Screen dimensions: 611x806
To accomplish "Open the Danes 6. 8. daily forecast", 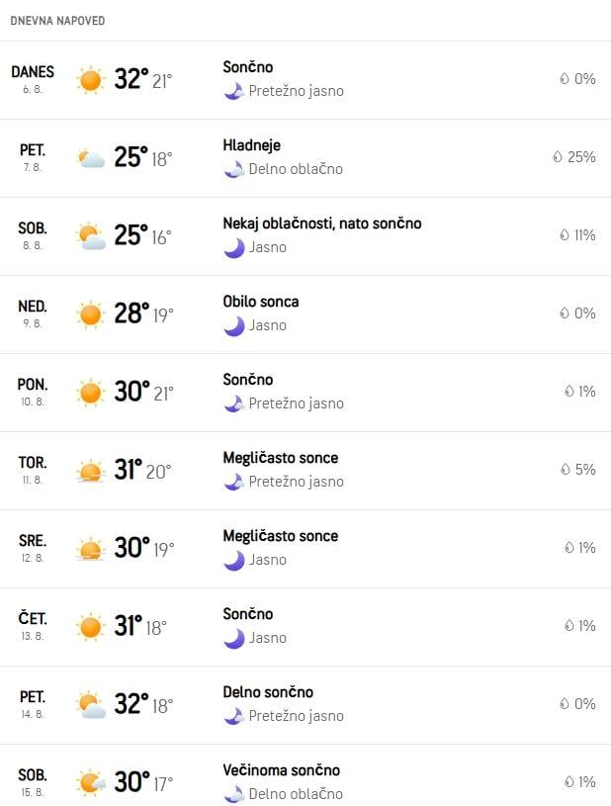I will click(305, 80).
